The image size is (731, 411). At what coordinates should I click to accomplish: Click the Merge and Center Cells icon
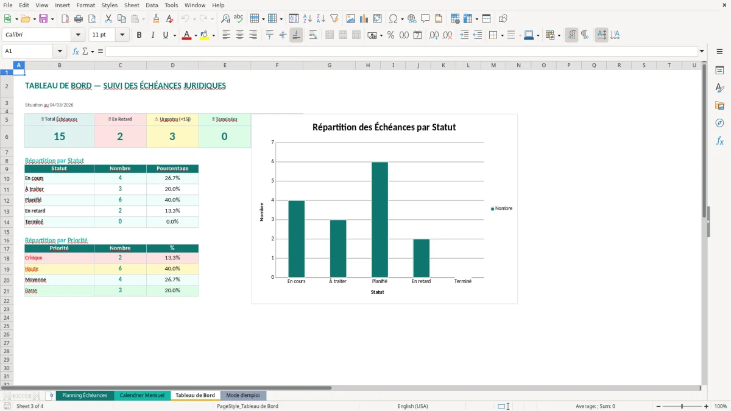[x=330, y=35]
